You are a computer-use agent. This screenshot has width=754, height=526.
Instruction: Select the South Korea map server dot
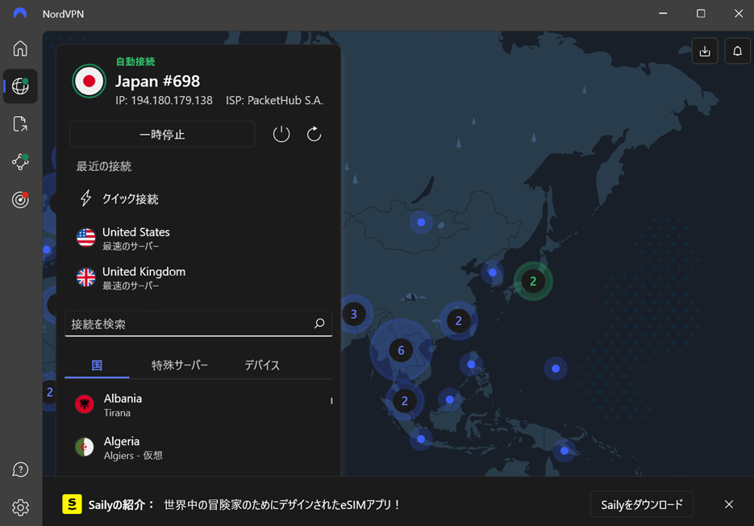(x=493, y=273)
